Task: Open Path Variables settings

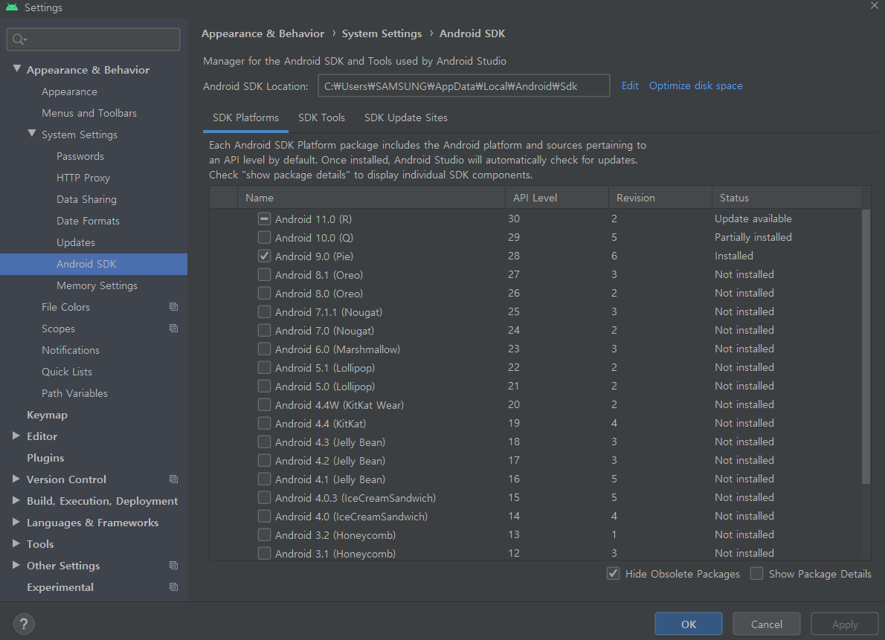Action: pyautogui.click(x=74, y=392)
